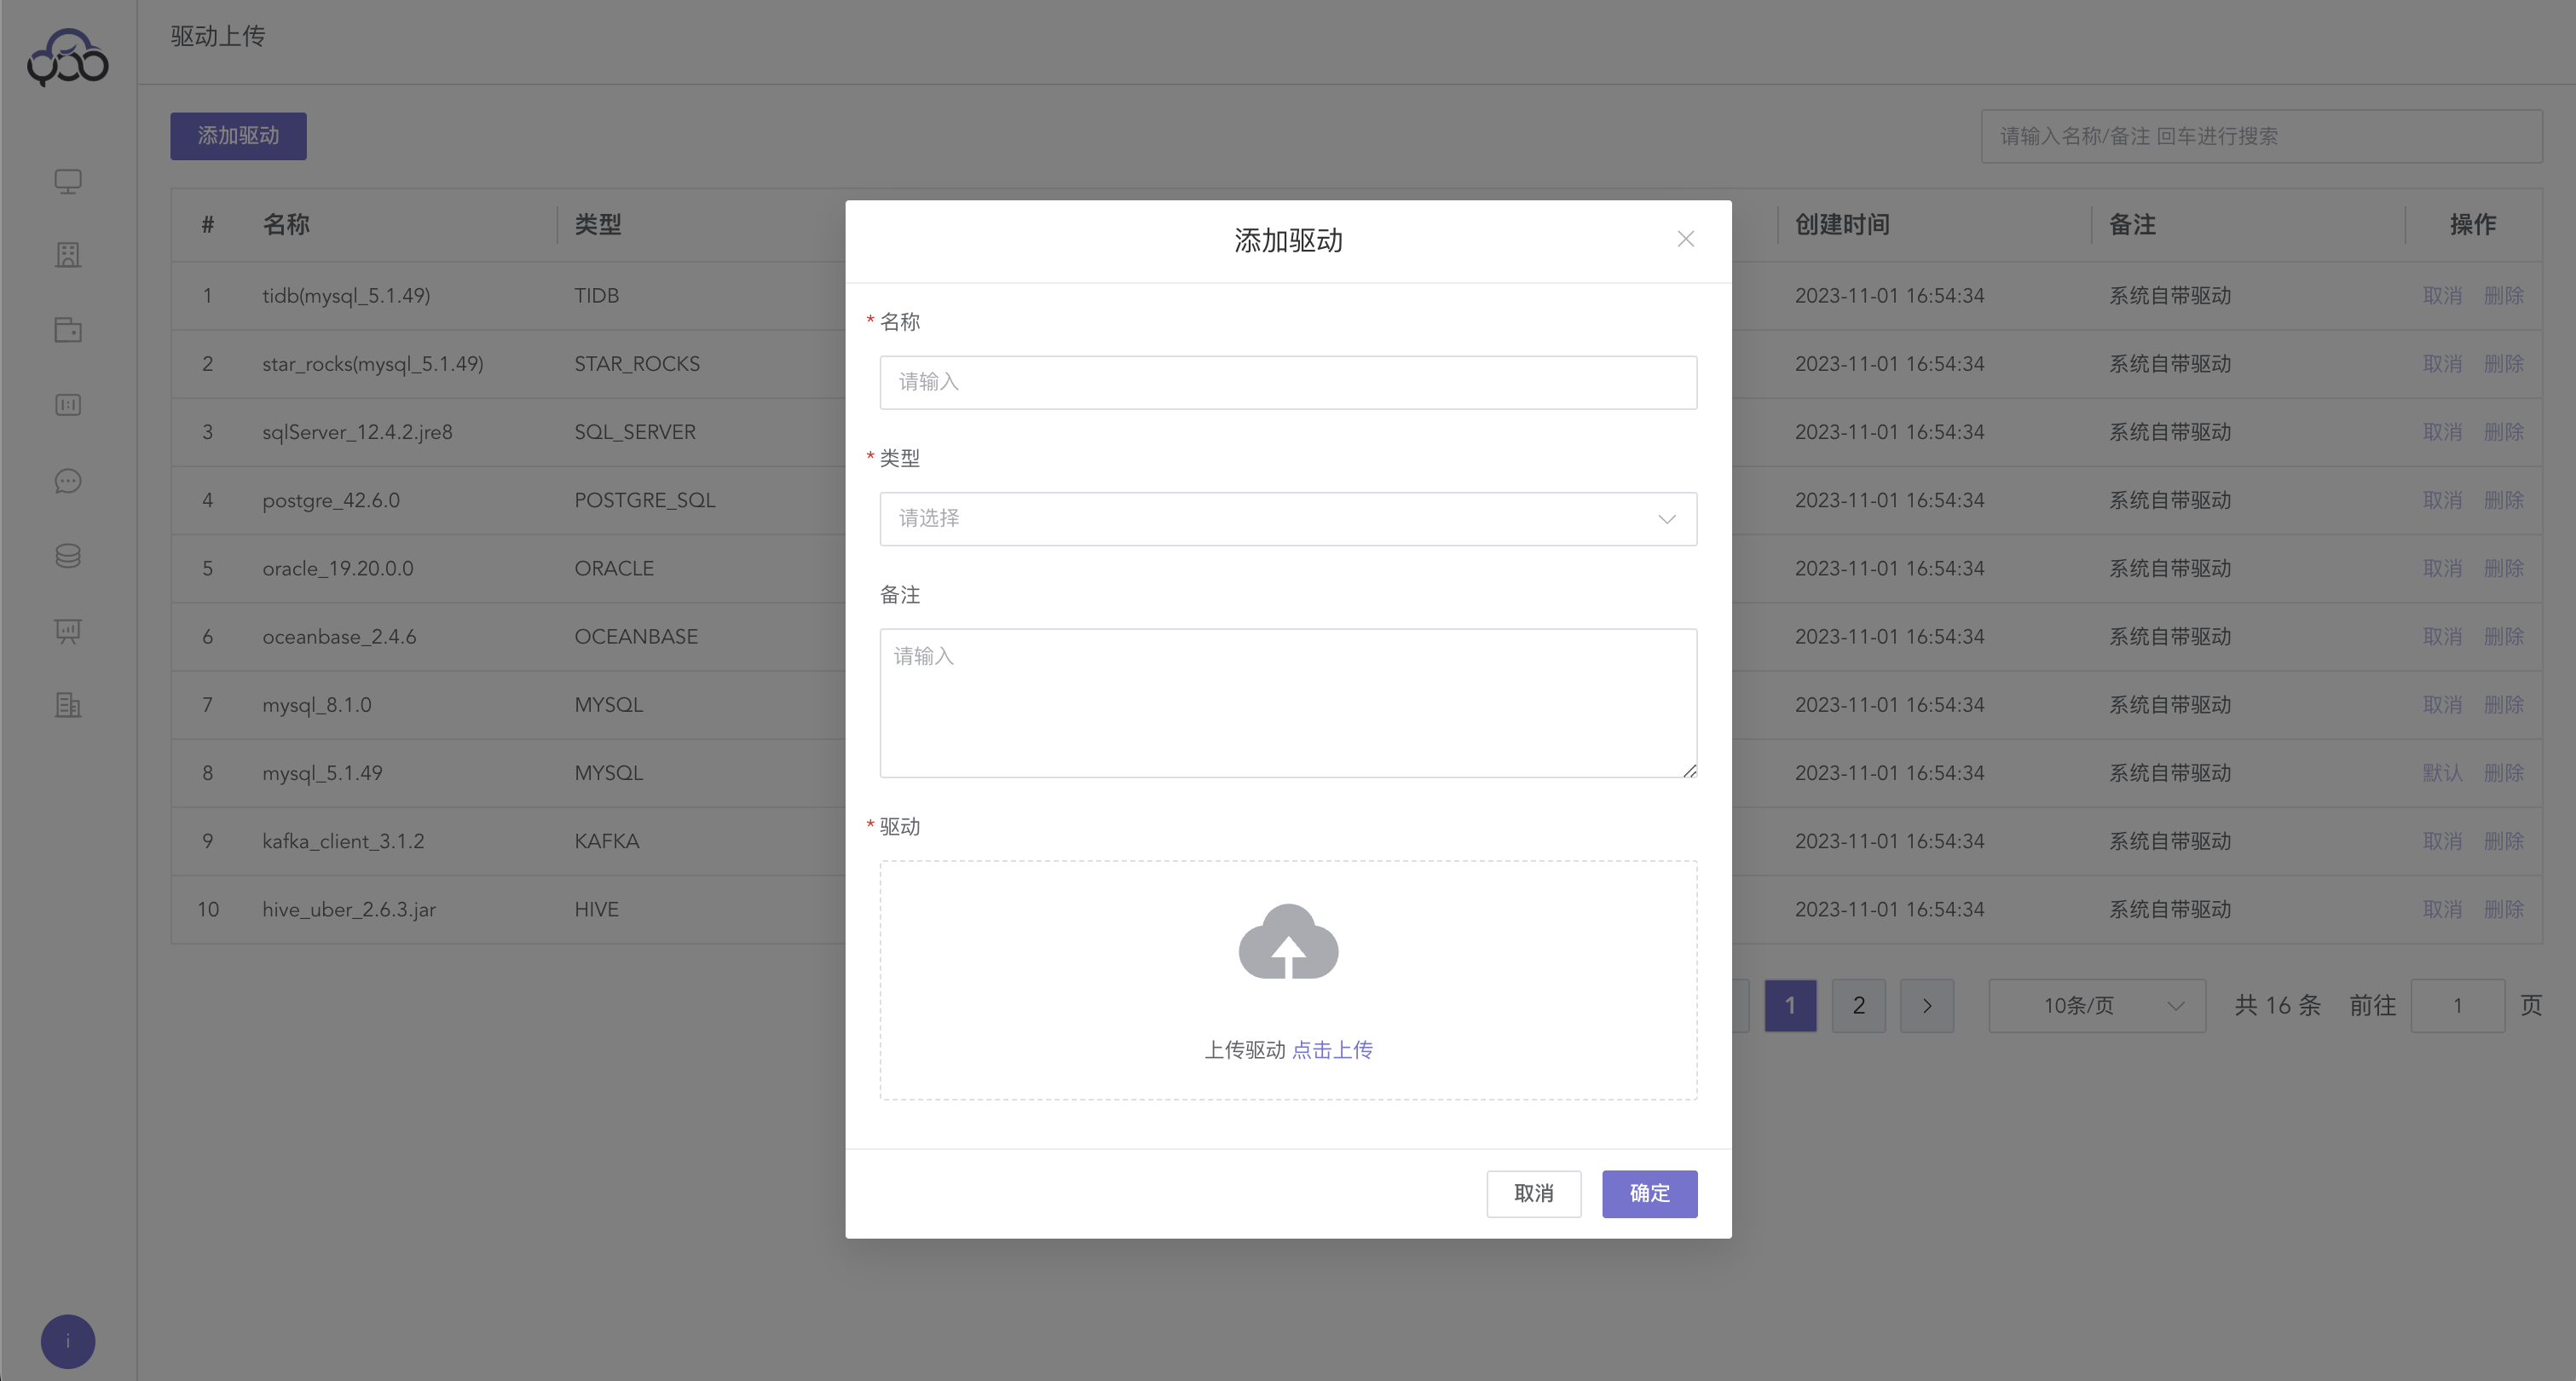The width and height of the screenshot is (2576, 1381).
Task: Click the star_rocks(mysql_5.1.49) name cell
Action: [x=373, y=364]
